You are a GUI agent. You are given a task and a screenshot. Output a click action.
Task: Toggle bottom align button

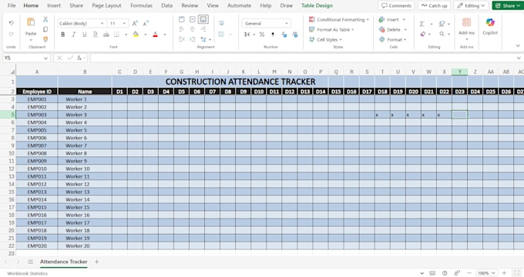pos(203,19)
